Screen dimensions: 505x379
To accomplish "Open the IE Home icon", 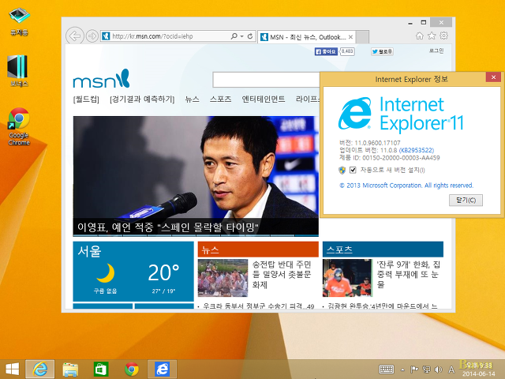I will (x=419, y=36).
